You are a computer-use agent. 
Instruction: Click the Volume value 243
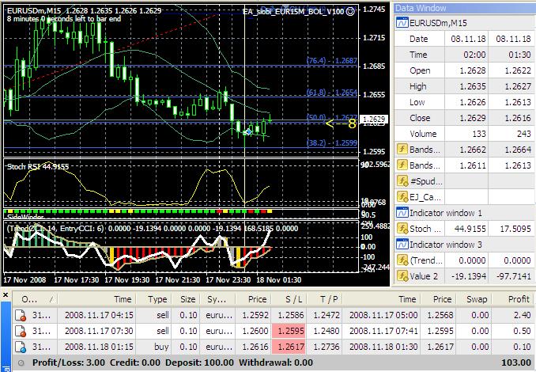point(523,134)
